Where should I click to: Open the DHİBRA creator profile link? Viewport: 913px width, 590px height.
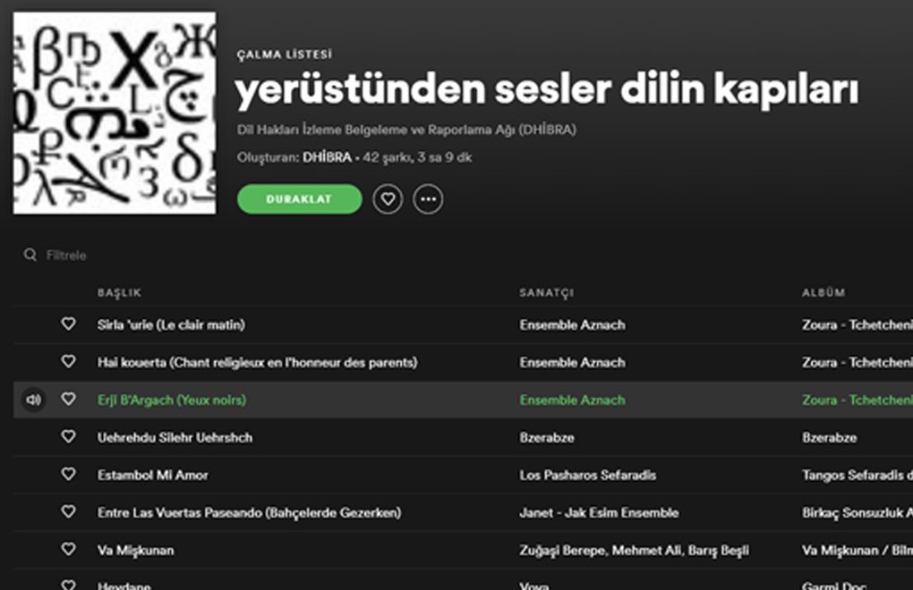pyautogui.click(x=327, y=158)
